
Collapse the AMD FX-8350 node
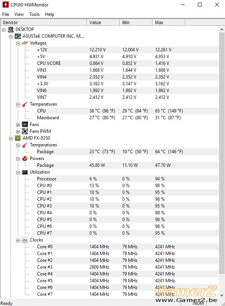click(11, 138)
